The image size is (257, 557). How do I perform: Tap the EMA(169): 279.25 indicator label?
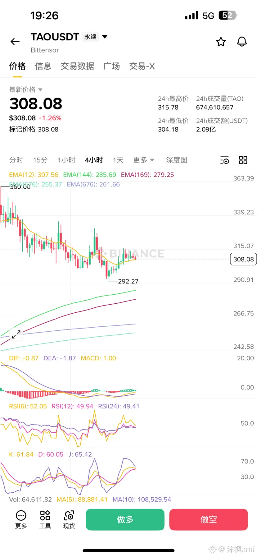[147, 175]
